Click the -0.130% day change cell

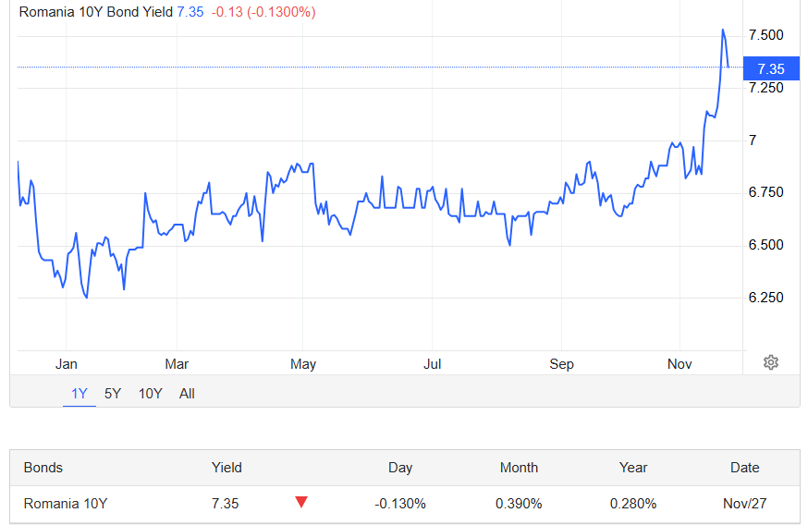click(x=400, y=504)
